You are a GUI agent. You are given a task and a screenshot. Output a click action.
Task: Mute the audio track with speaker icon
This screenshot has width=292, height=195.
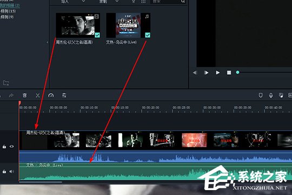coord(11,171)
